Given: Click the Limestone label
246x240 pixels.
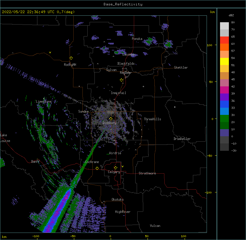Looking at the screenshot, I should (44, 101).
